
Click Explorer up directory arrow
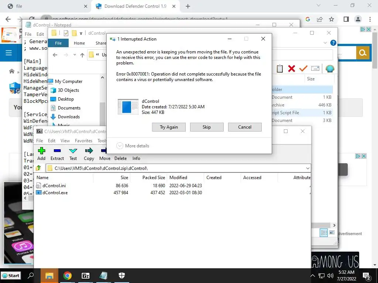pyautogui.click(x=82, y=55)
